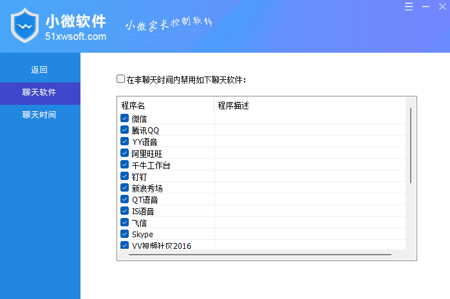Screen dimensions: 450x299
Task: Select the 千牛工作台 row text
Action: pyautogui.click(x=151, y=165)
